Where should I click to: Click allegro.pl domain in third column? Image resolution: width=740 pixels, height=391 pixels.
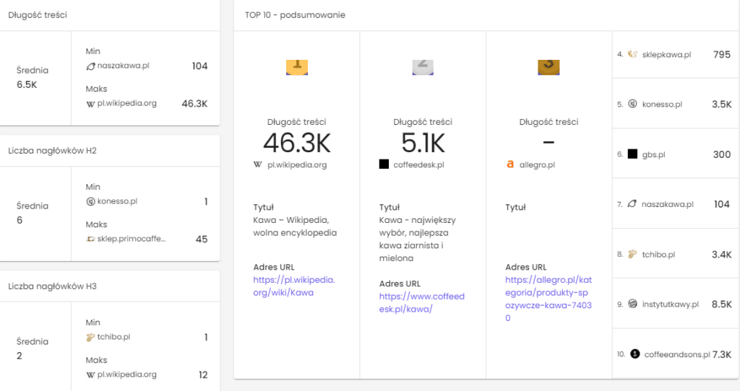click(x=537, y=165)
